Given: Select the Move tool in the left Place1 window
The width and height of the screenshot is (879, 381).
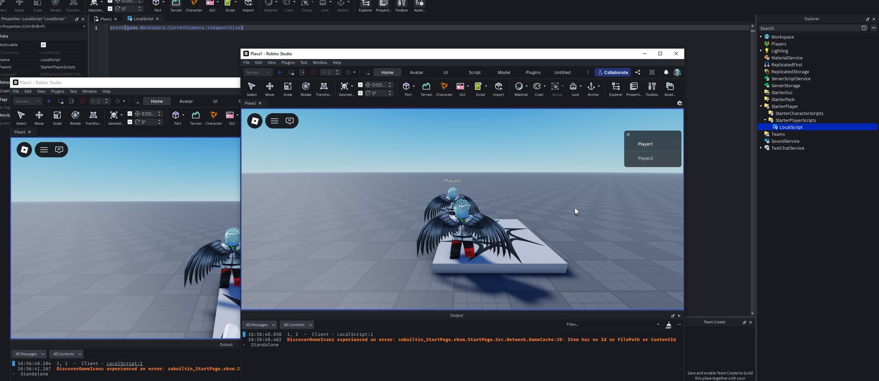Looking at the screenshot, I should [39, 117].
